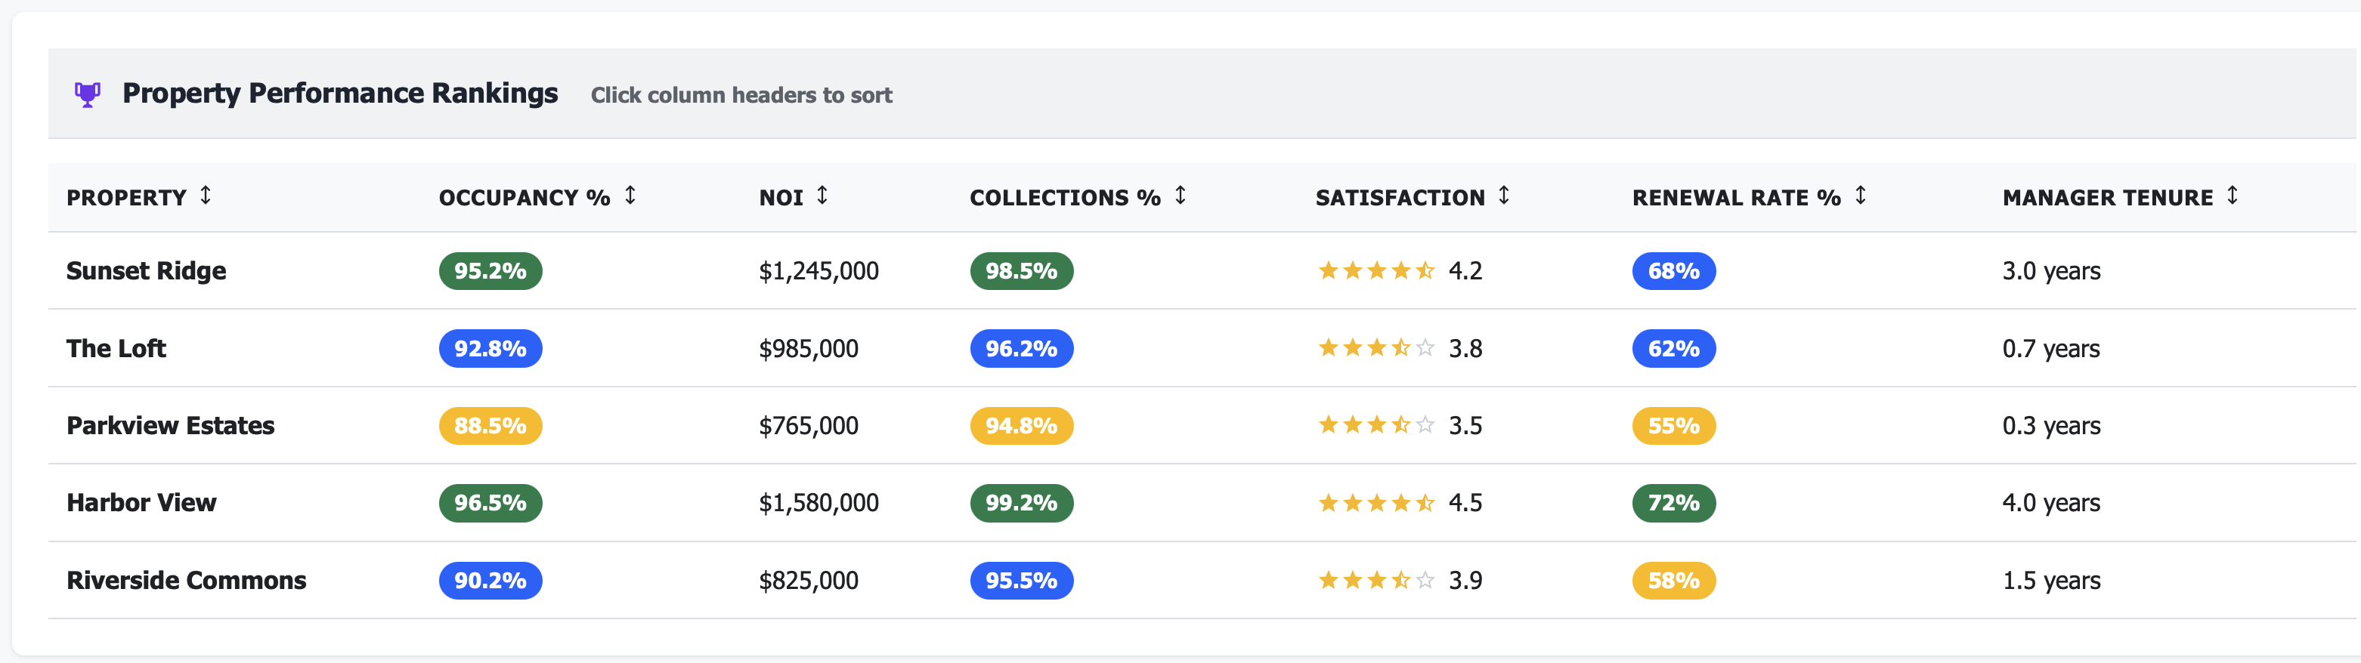Click Riverside Commons star rating icons
2361x663 pixels.
[x=1377, y=580]
